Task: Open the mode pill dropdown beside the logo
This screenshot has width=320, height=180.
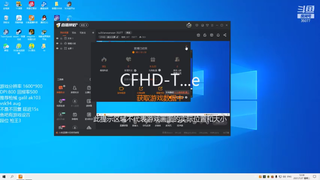Action: pyautogui.click(x=84, y=25)
